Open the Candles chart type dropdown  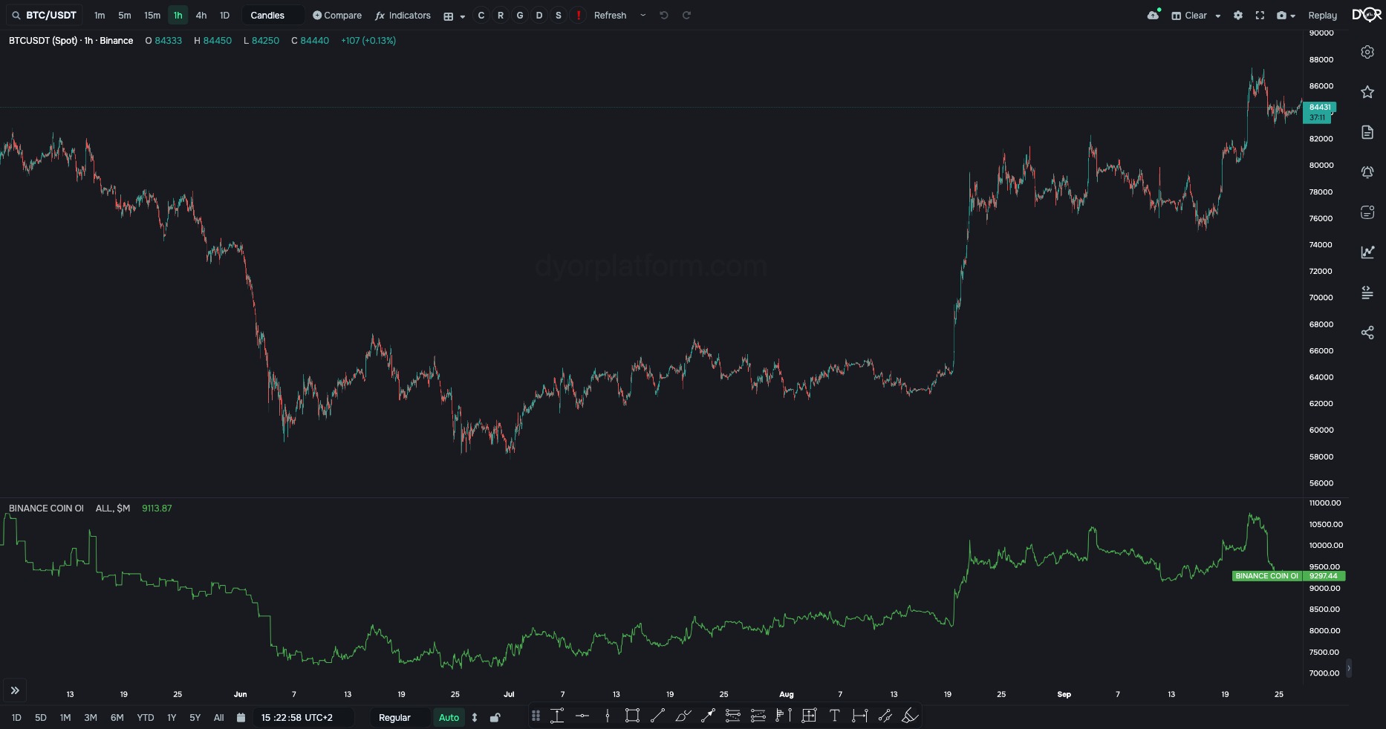(x=273, y=15)
